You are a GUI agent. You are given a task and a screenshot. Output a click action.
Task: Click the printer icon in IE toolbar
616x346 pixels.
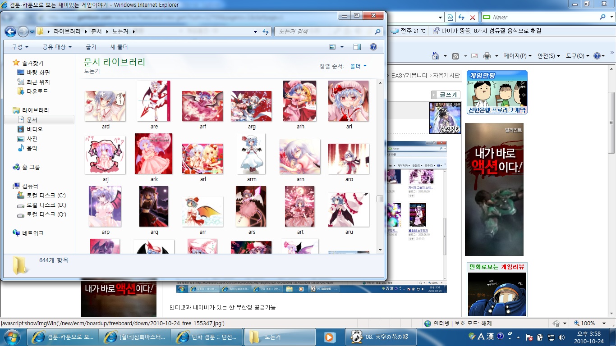487,56
